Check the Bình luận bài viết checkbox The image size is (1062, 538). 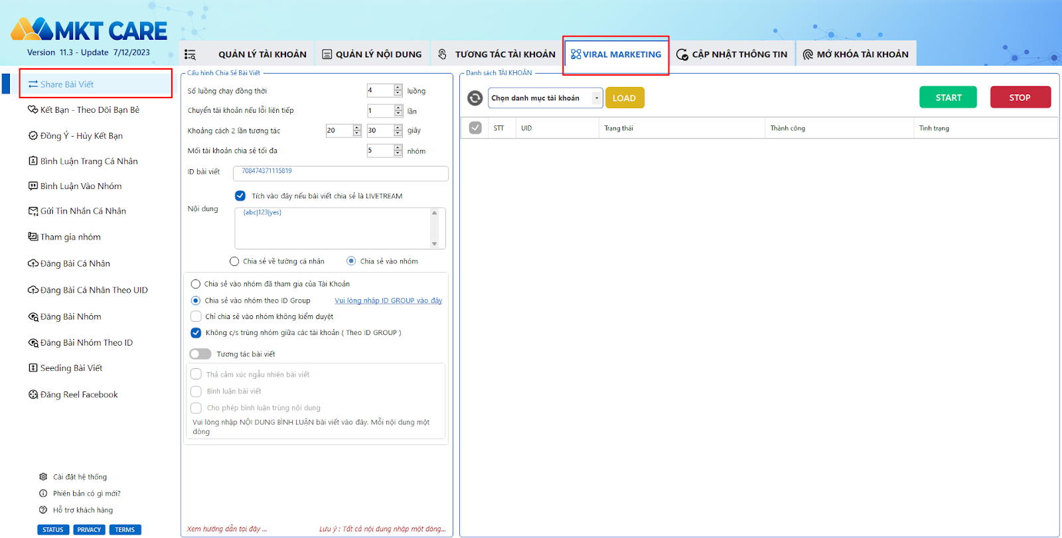tap(196, 391)
